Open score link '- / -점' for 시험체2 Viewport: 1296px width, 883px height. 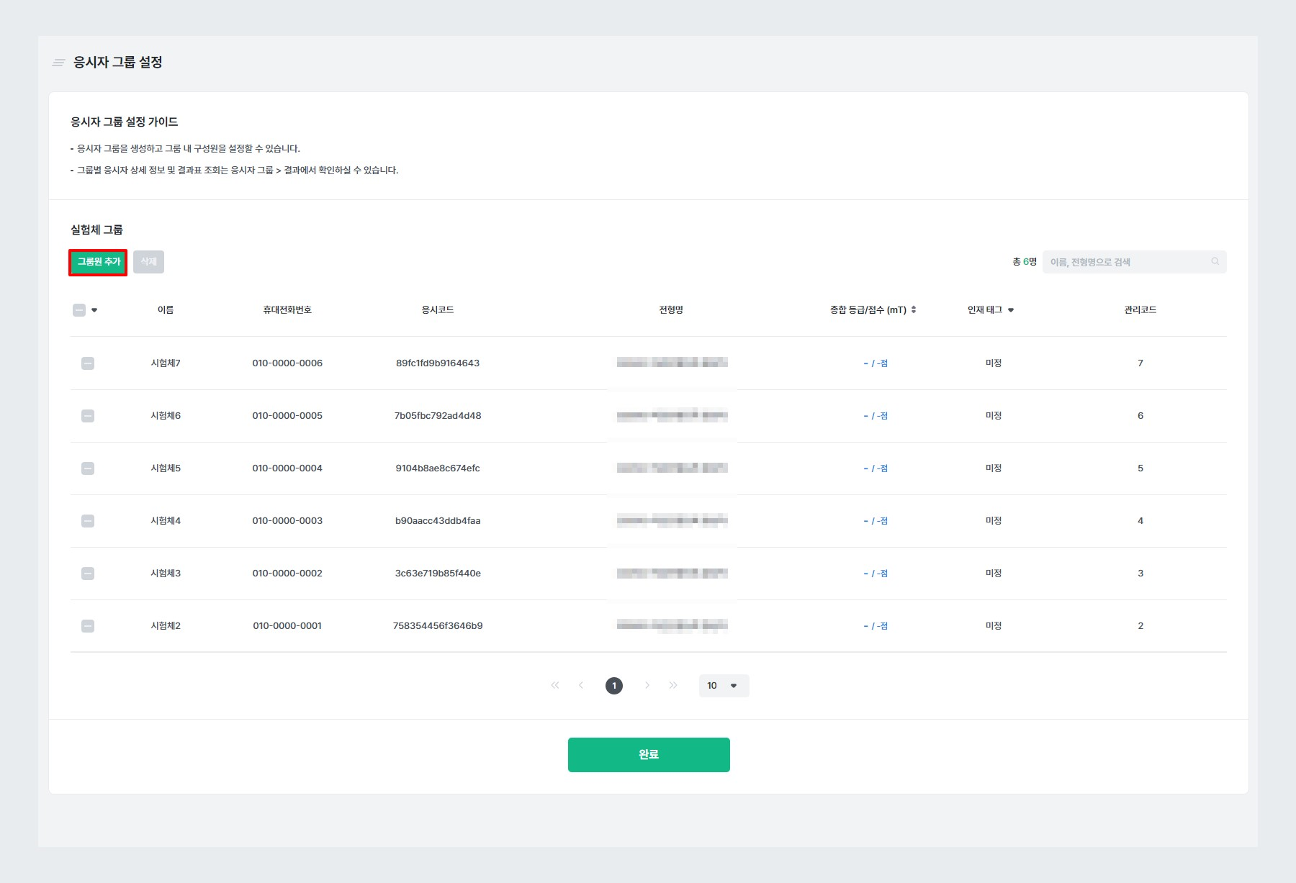(876, 626)
